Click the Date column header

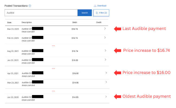pyautogui.click(x=9, y=22)
